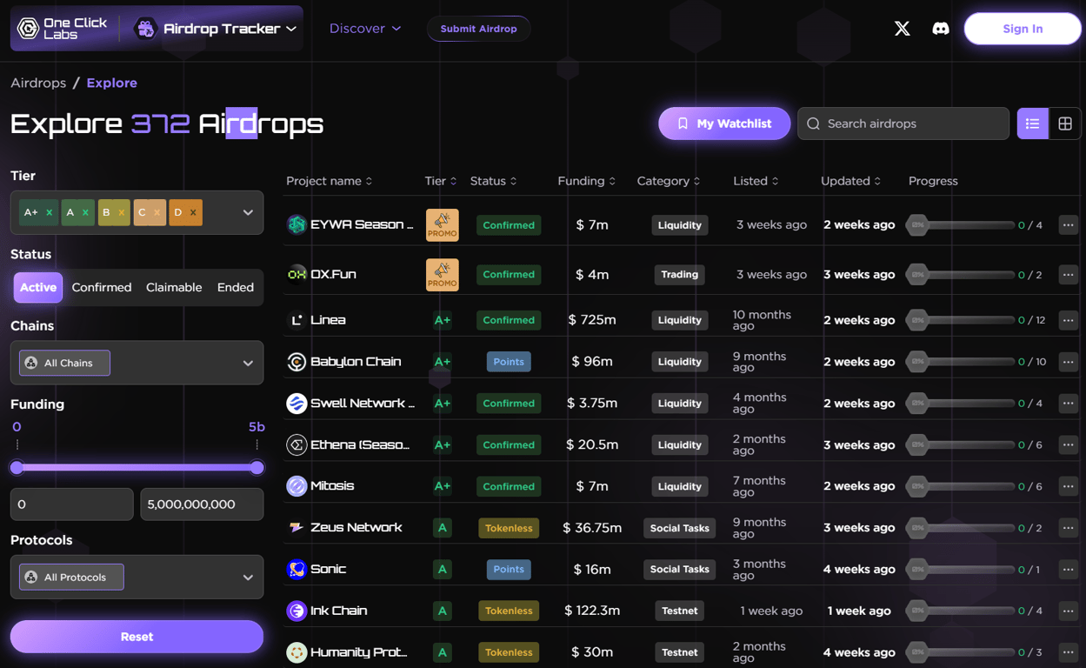The image size is (1086, 668).
Task: Remove the B tier filter chip
Action: [121, 211]
